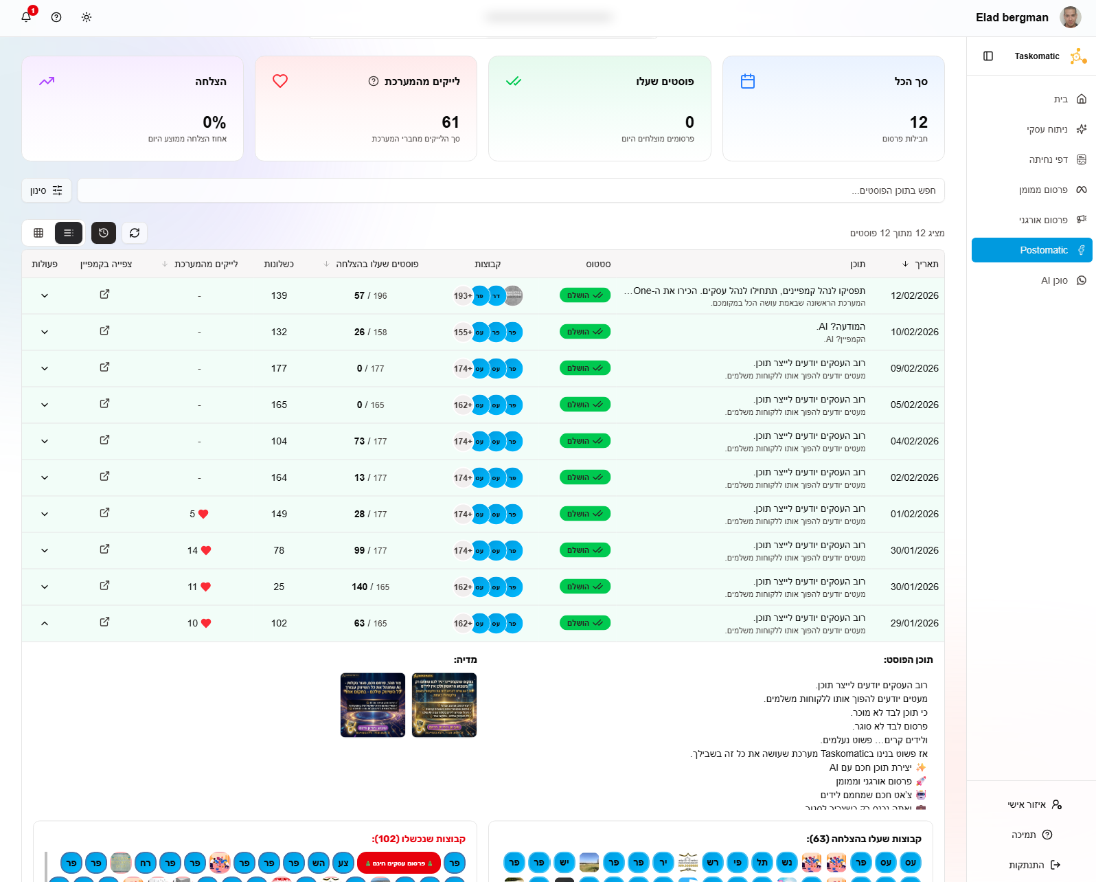This screenshot has height=882, width=1096.
Task: Collapse the expanded 29/01/2026 post row
Action: [x=45, y=624]
